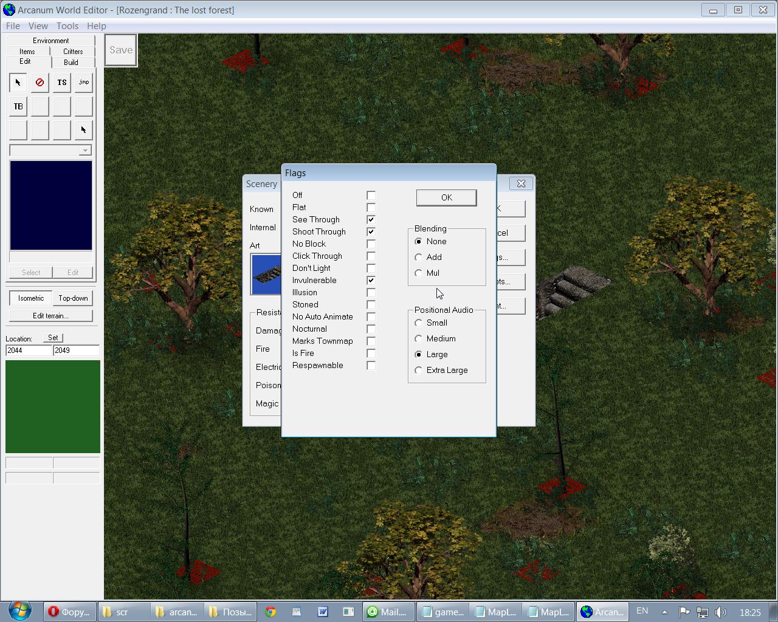The height and width of the screenshot is (622, 778).
Task: Open Google Chrome from the taskbar
Action: coord(270,612)
